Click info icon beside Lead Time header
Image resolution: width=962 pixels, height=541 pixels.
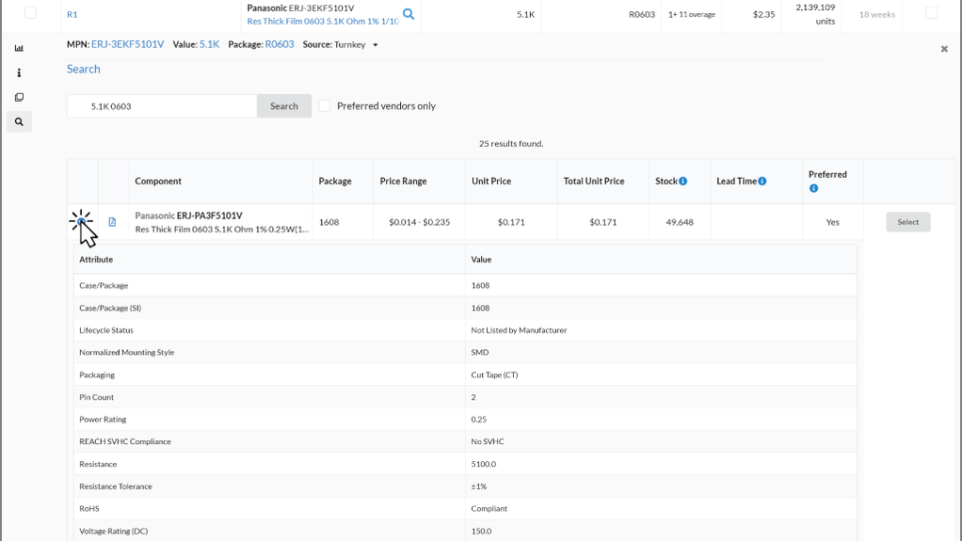point(762,181)
